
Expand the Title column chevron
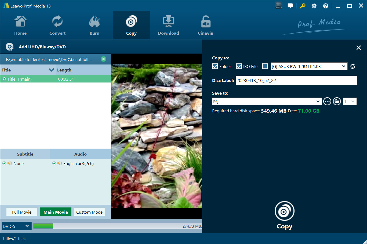click(x=52, y=70)
